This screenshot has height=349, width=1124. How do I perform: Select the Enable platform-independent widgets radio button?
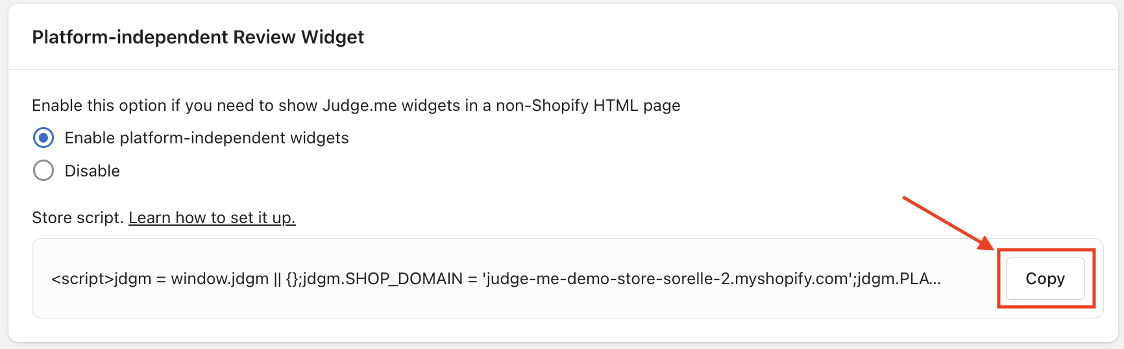[43, 138]
